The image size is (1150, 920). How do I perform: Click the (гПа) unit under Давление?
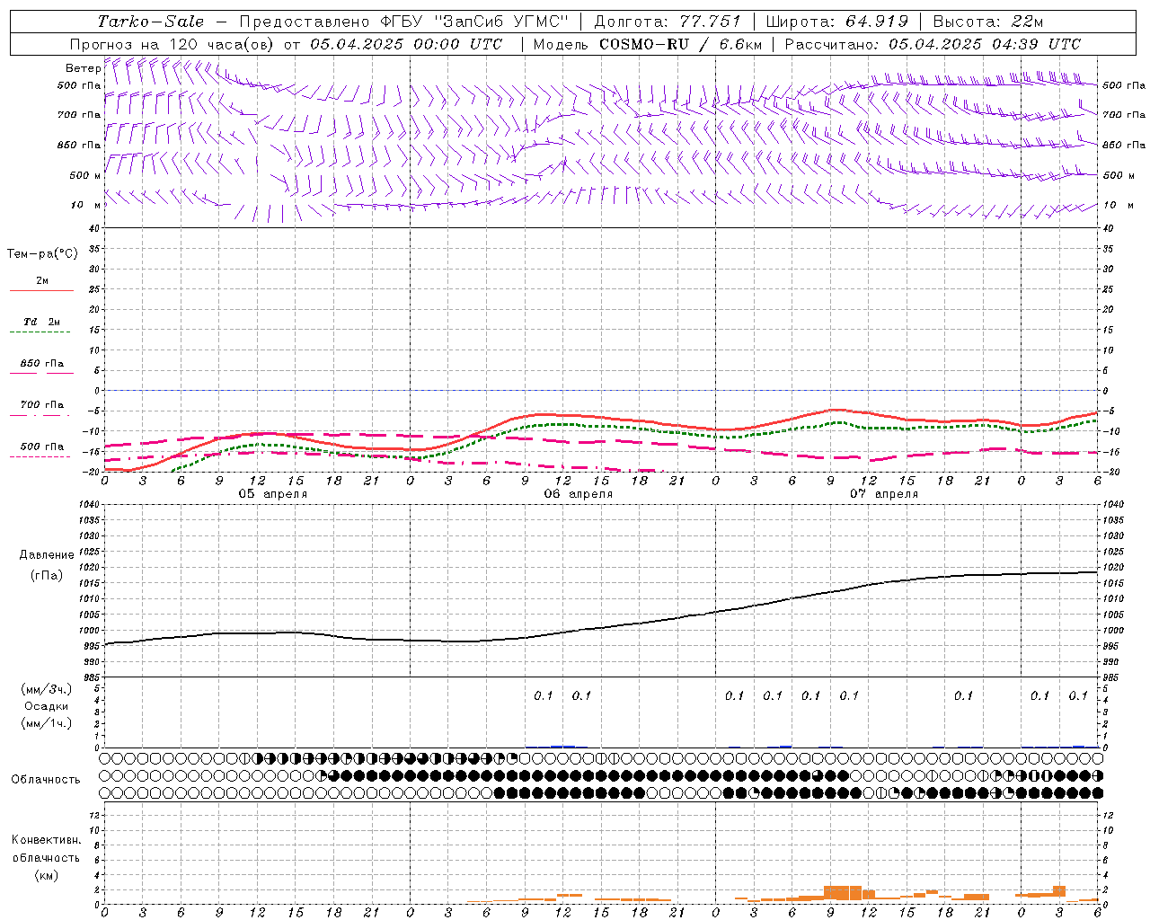(x=47, y=576)
